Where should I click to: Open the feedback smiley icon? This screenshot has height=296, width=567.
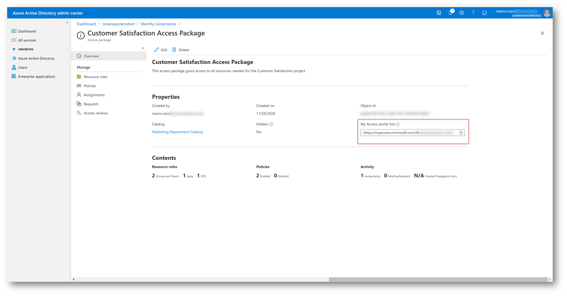pos(484,13)
